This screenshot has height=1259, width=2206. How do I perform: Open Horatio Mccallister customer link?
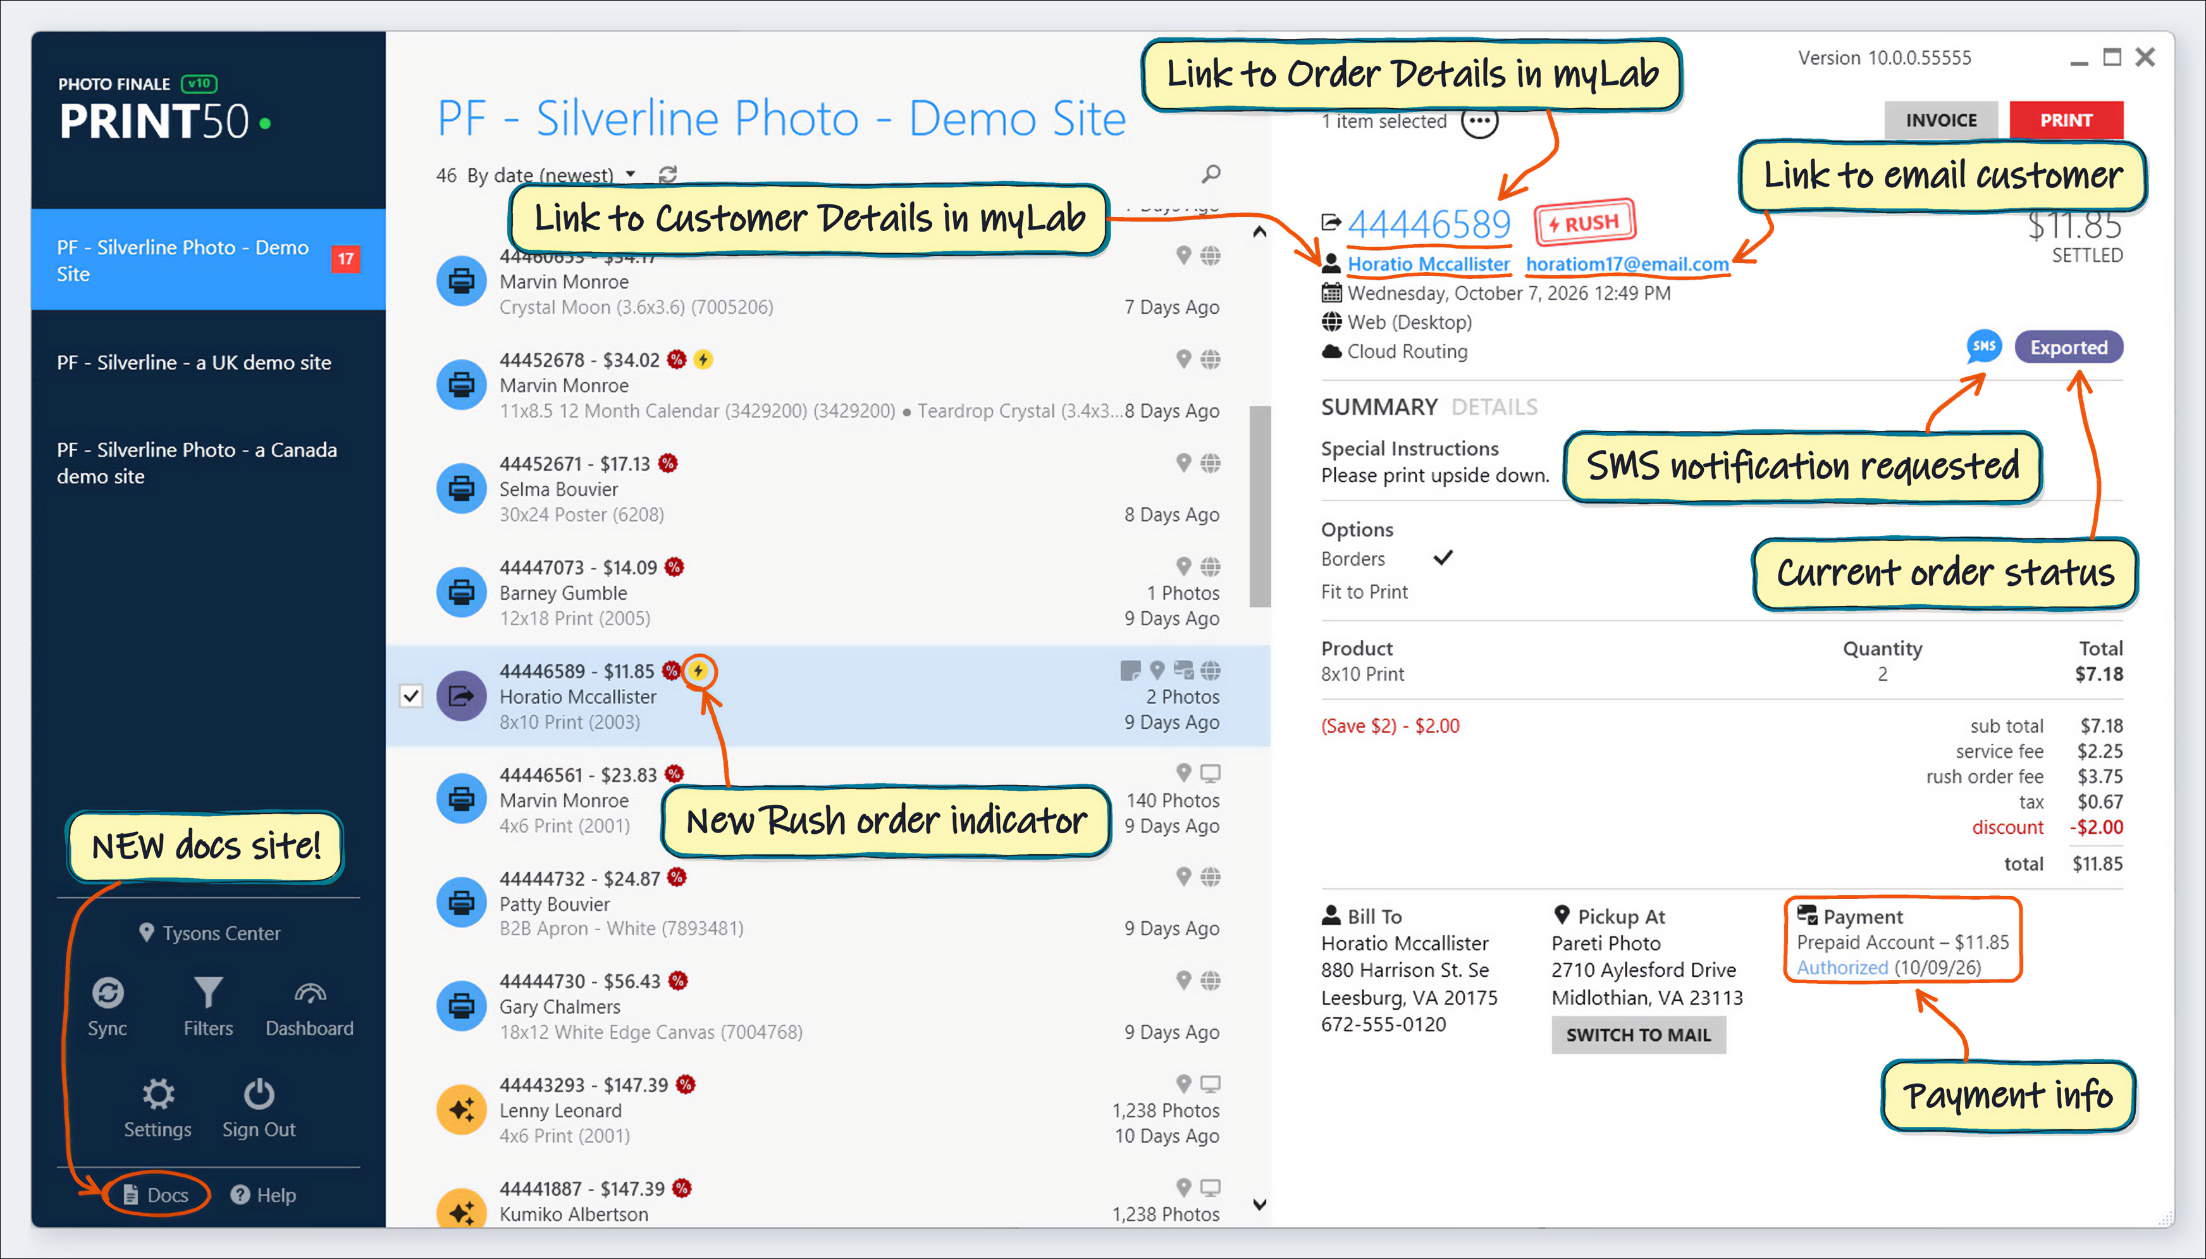pos(1429,264)
